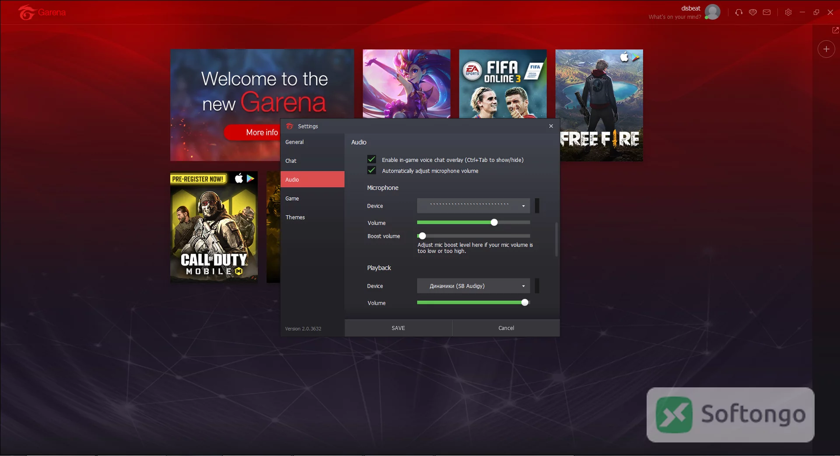This screenshot has height=456, width=840.
Task: Minimize the Garena window
Action: coord(802,12)
